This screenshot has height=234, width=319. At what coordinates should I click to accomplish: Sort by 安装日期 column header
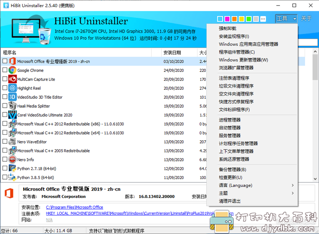pyautogui.click(x=179, y=53)
